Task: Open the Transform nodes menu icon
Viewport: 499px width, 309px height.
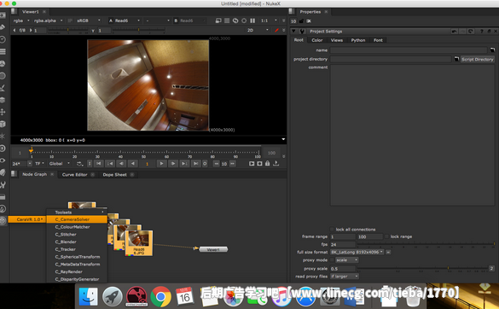Action: click(3, 112)
